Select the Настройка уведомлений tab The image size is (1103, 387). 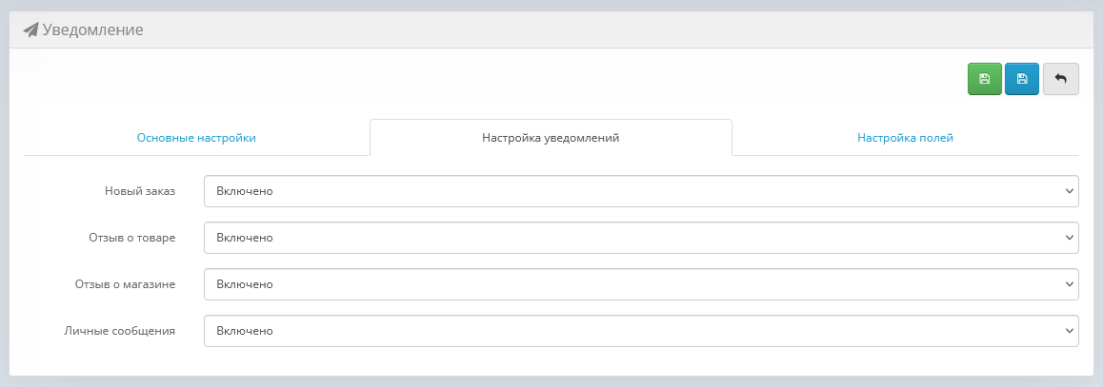click(x=551, y=138)
